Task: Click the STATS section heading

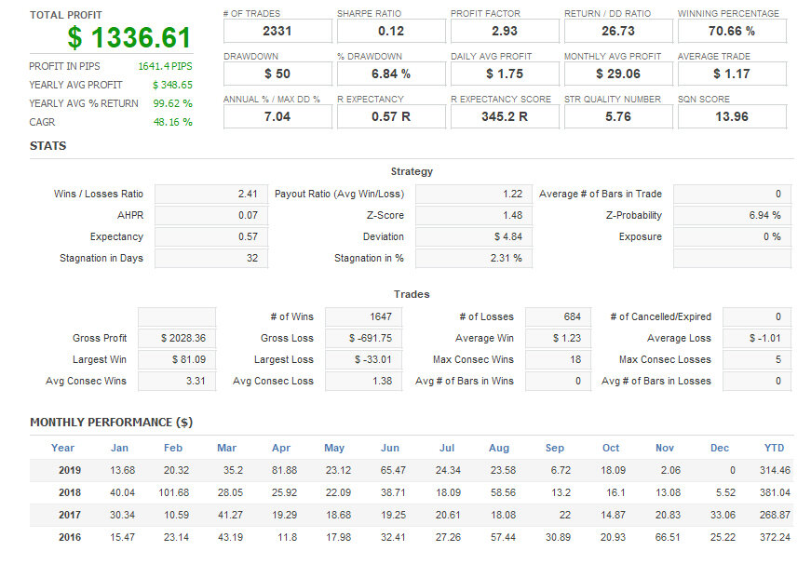Action: point(48,146)
